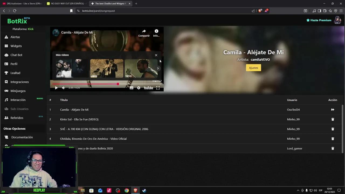Screen dimensions: 345x194
Task: Open Leo AI sparkle icon
Action: pos(330,11)
